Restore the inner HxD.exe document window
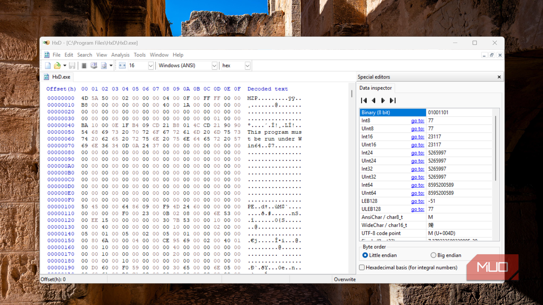This screenshot has width=543, height=305. point(492,55)
